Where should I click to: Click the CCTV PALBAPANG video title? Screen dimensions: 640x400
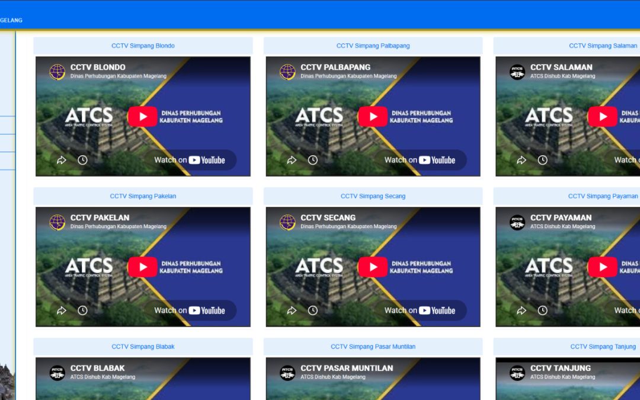(335, 68)
